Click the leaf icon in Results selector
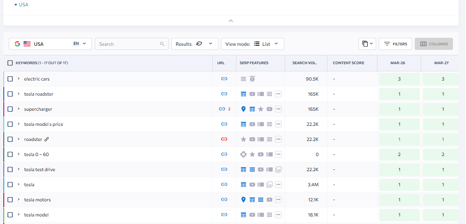Screen dimensions: 466x224 click(199, 44)
